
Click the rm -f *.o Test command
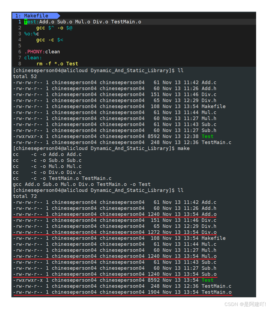57,64
